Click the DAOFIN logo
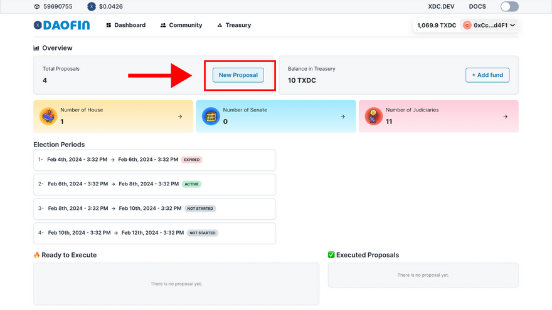552x310 pixels. (63, 25)
